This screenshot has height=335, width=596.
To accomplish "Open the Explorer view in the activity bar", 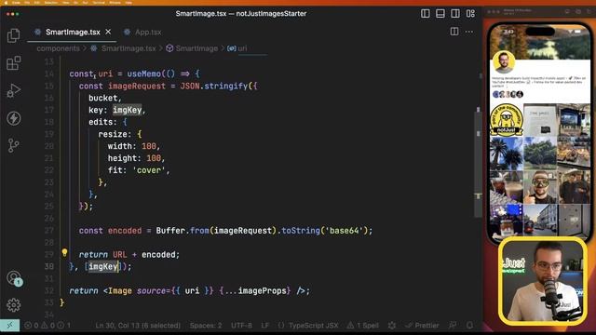I will 14,35.
